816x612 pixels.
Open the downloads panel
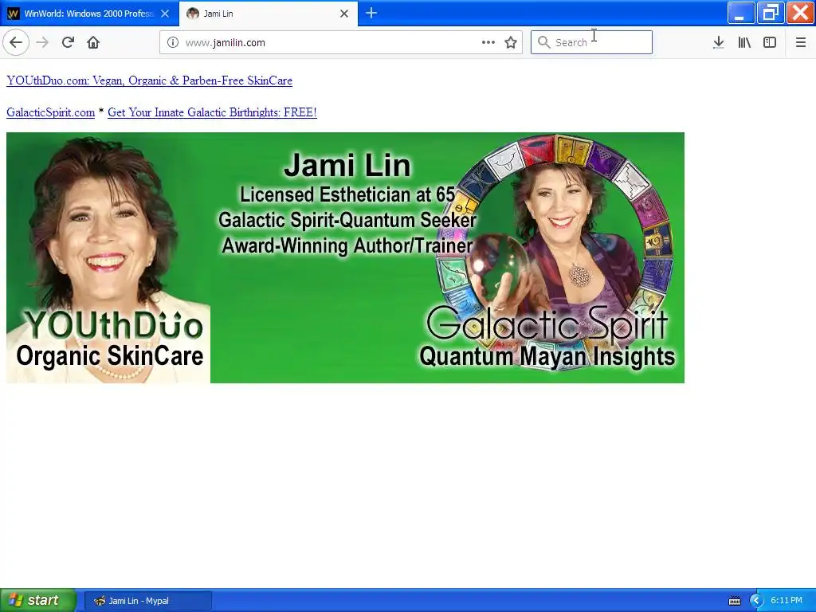point(718,42)
